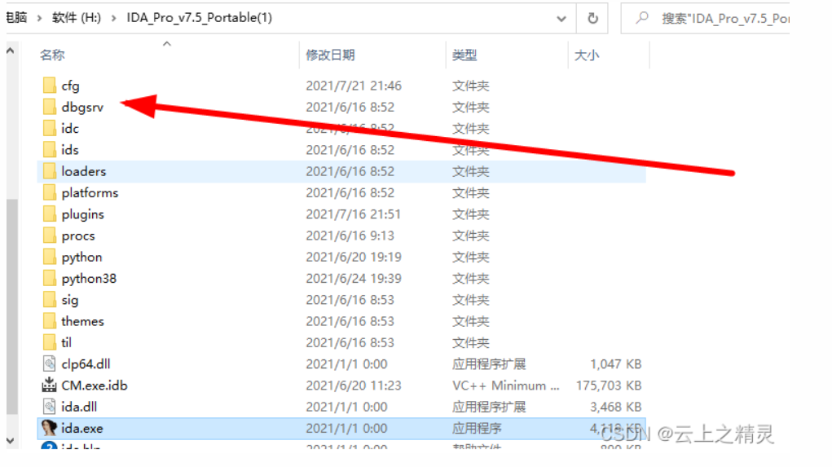Click python date 2021/6/20 19:19
This screenshot has width=832, height=467.
354,257
